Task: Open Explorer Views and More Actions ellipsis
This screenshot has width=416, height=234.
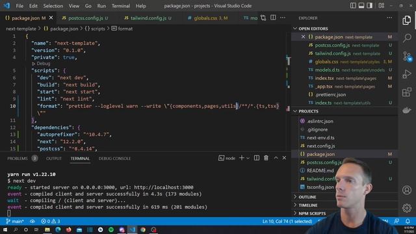Action: (389, 18)
